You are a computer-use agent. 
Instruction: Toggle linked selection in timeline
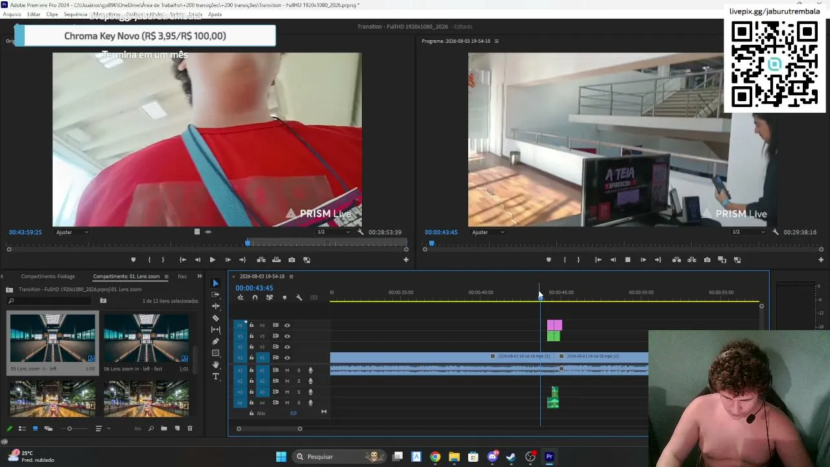point(269,298)
